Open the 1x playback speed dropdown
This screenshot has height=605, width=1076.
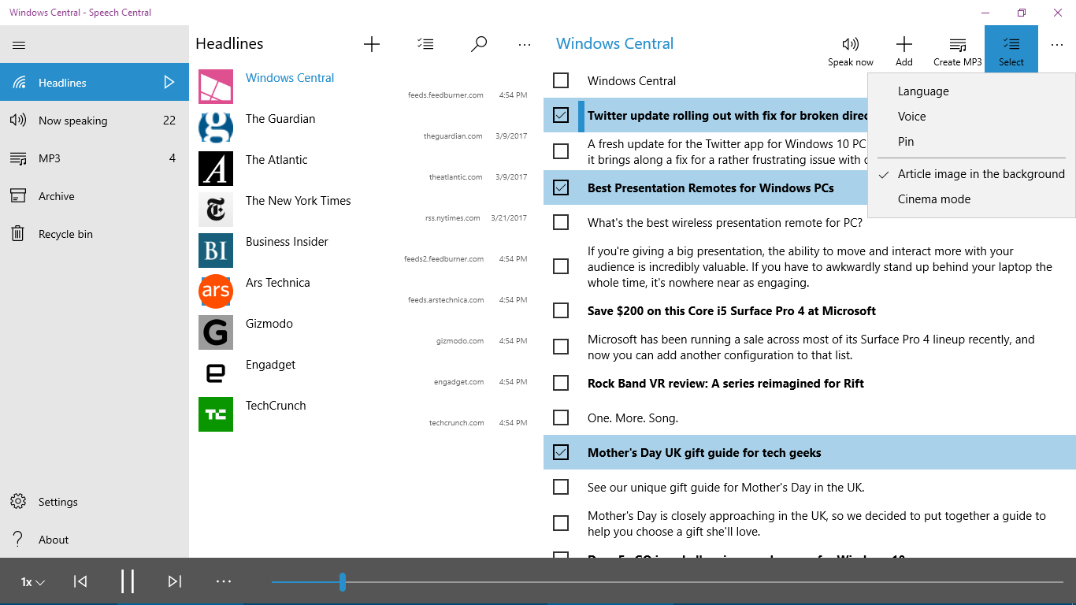pyautogui.click(x=33, y=582)
